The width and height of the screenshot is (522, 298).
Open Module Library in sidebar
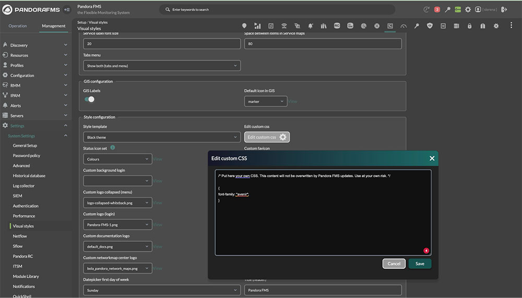click(x=26, y=277)
